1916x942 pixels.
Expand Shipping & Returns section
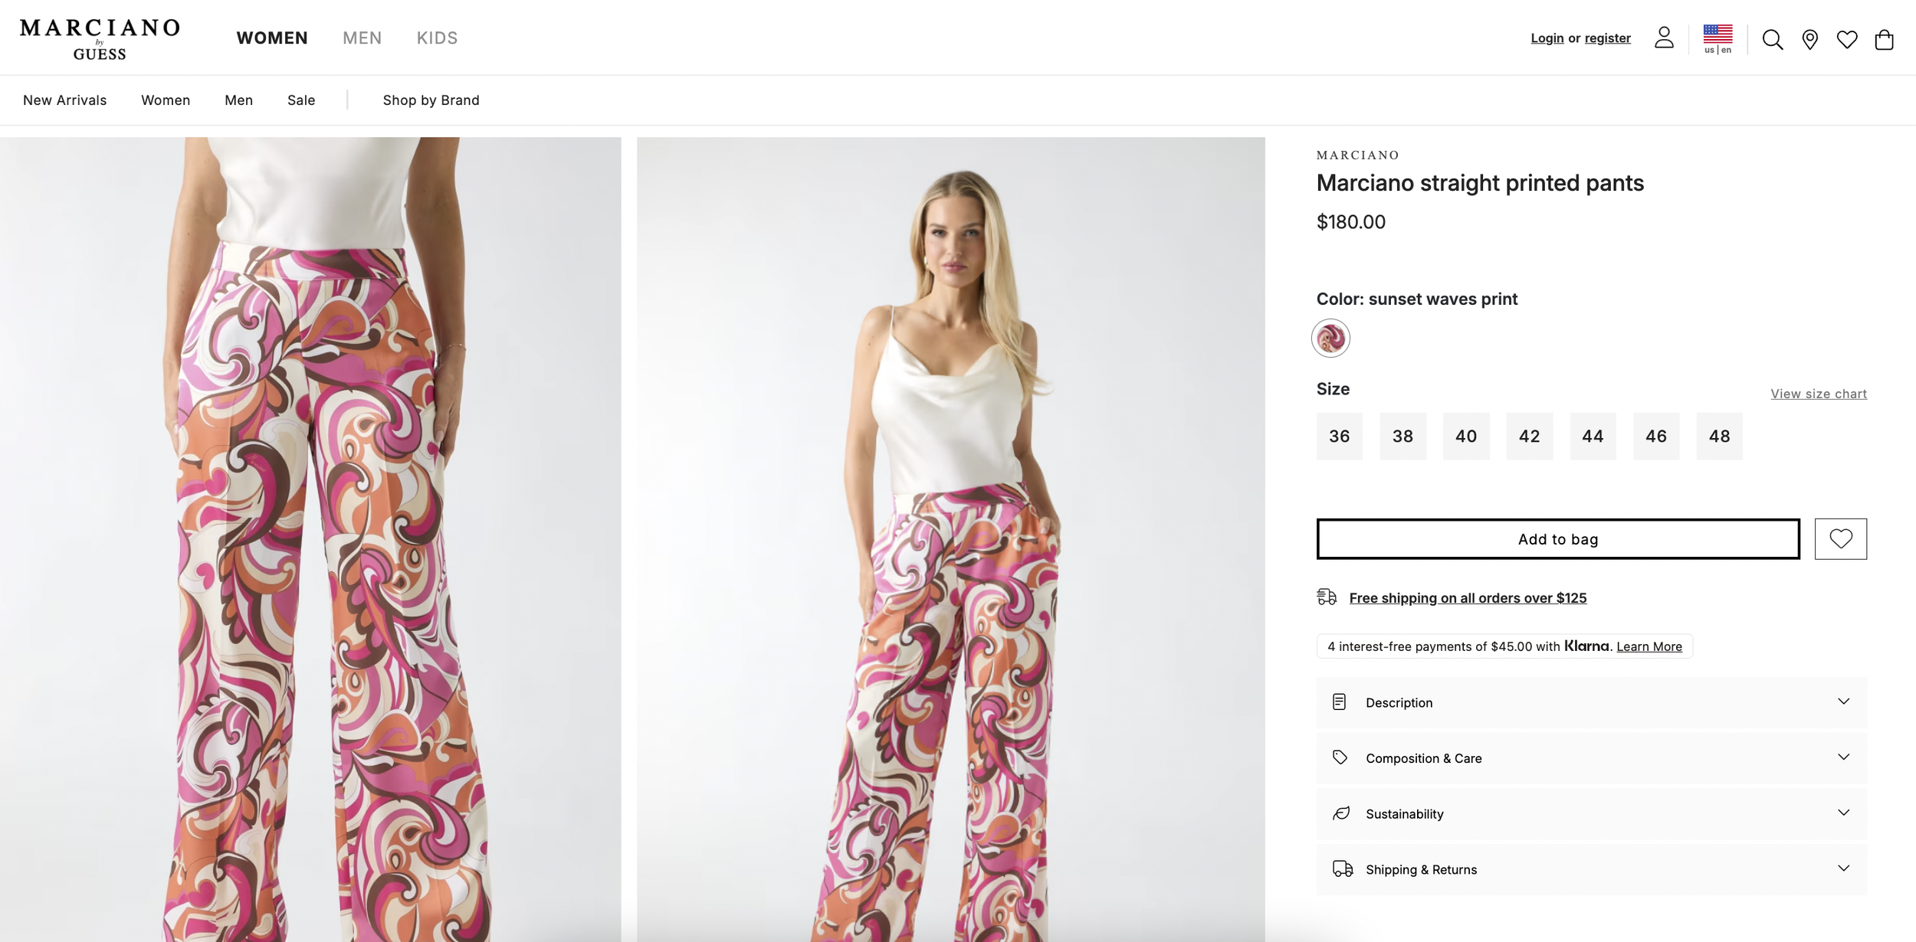[1591, 869]
